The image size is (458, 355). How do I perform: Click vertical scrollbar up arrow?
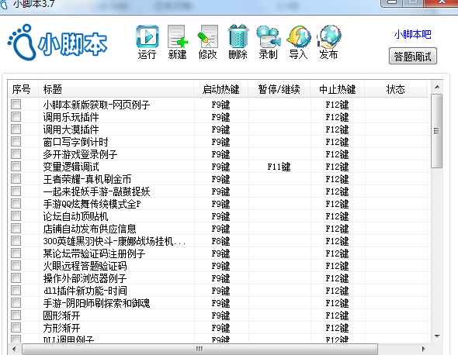tap(437, 87)
